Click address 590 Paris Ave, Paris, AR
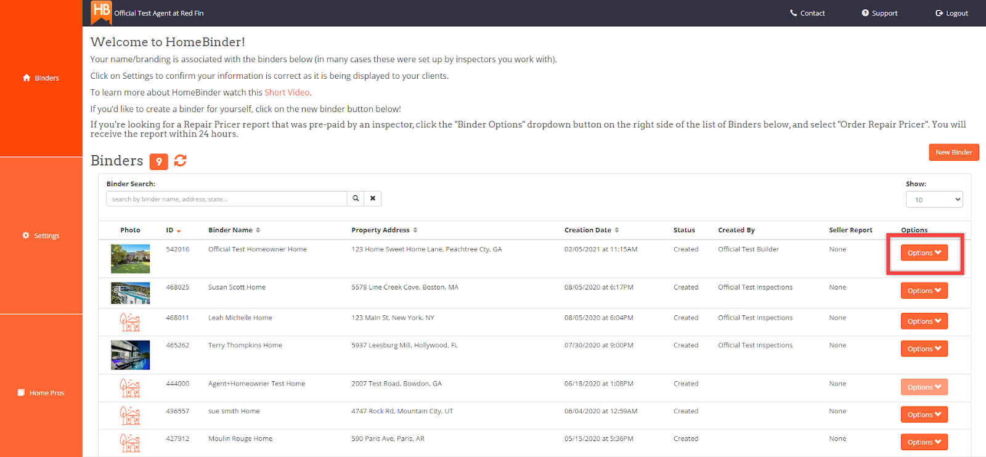Image resolution: width=986 pixels, height=457 pixels. pyautogui.click(x=388, y=439)
